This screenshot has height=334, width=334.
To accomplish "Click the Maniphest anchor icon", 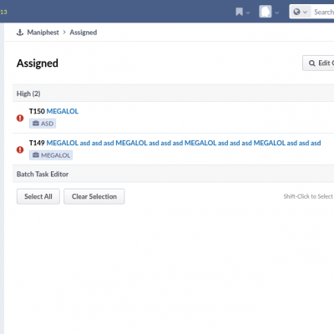I will point(20,33).
